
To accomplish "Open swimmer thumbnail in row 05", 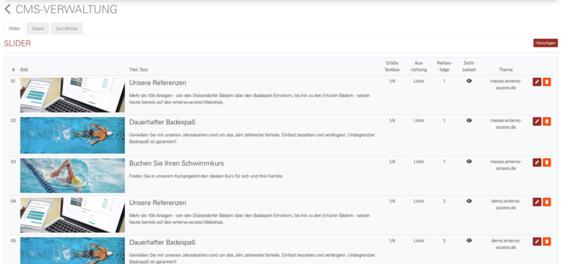I will (x=73, y=250).
